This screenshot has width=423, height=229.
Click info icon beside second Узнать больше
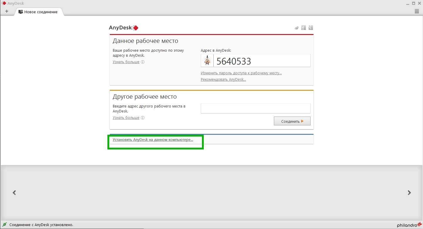point(143,118)
